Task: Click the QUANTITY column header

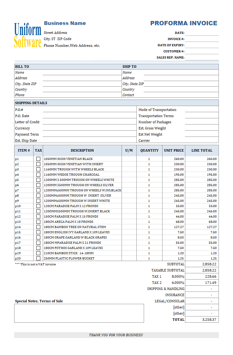Action: tap(149, 151)
